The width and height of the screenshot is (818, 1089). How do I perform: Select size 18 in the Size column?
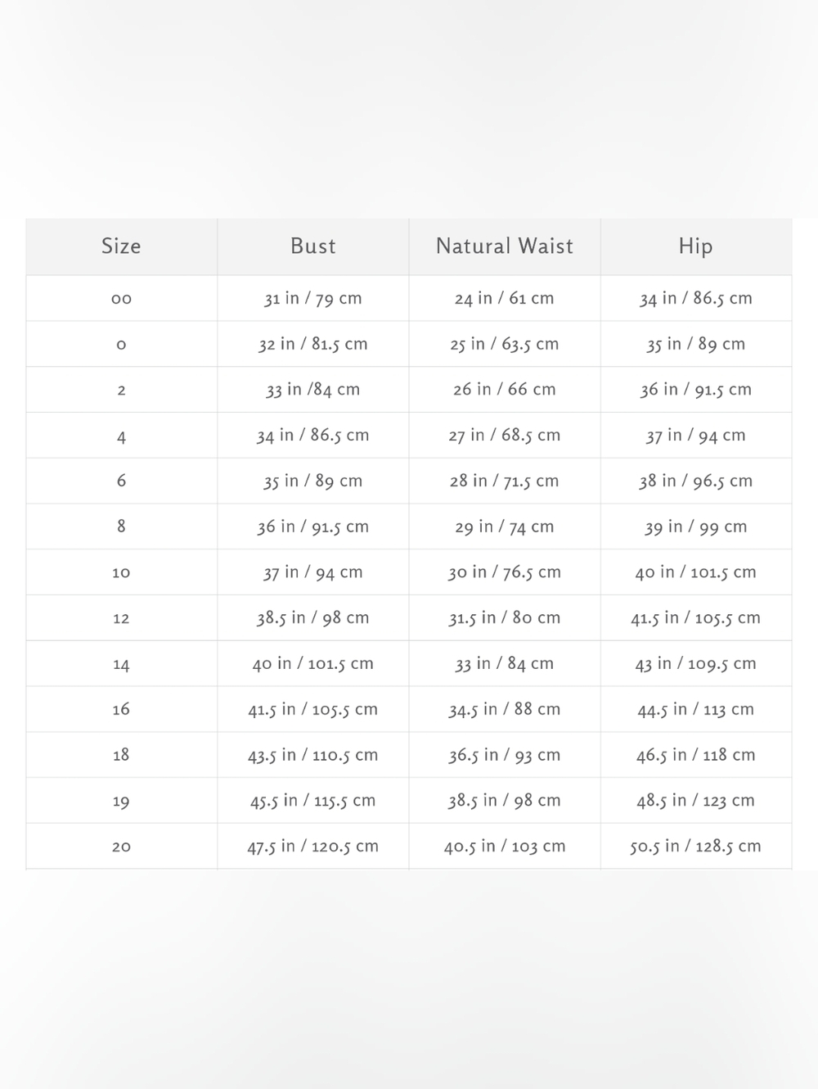(121, 756)
